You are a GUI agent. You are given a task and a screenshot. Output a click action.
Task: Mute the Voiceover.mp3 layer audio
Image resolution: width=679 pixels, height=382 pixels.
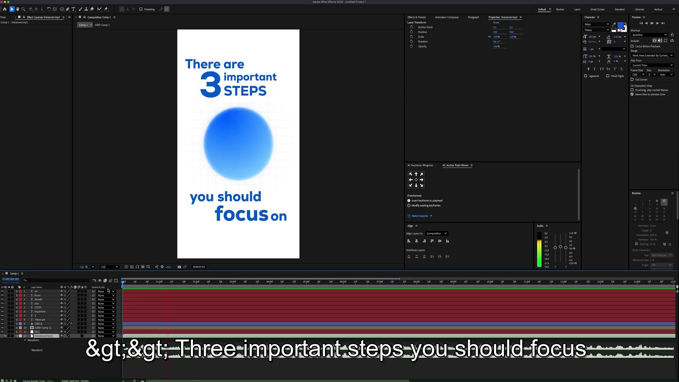click(x=5, y=336)
